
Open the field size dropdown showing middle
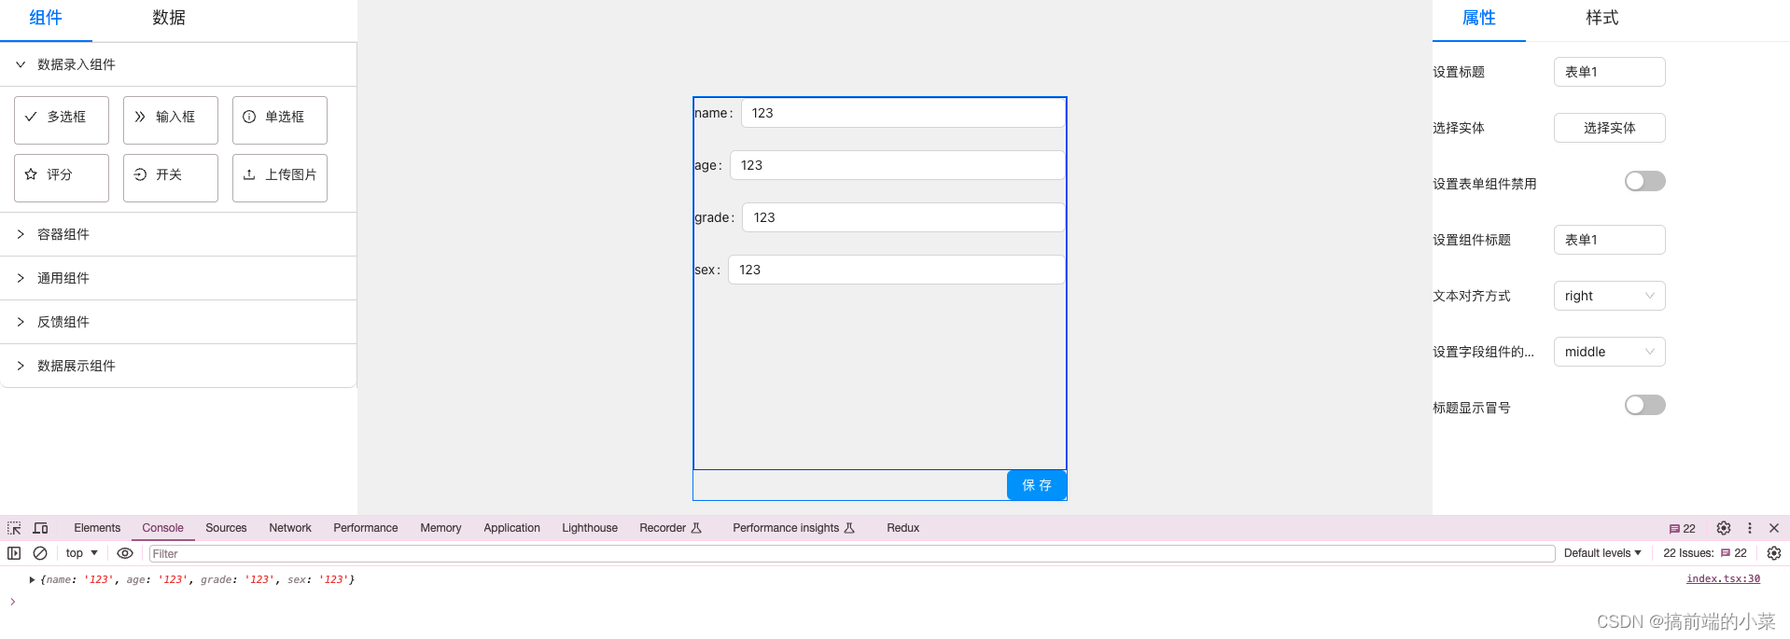click(1609, 352)
